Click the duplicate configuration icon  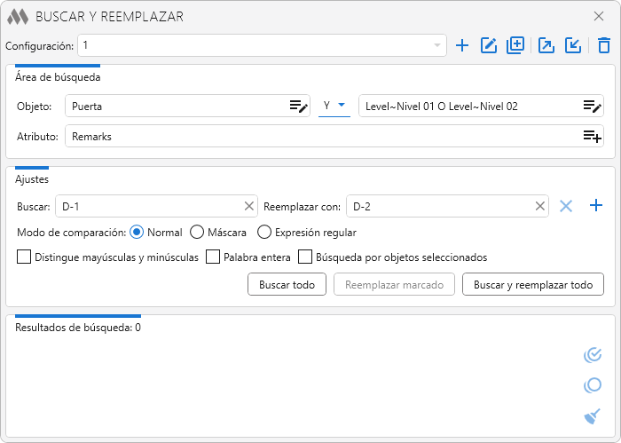click(x=515, y=46)
